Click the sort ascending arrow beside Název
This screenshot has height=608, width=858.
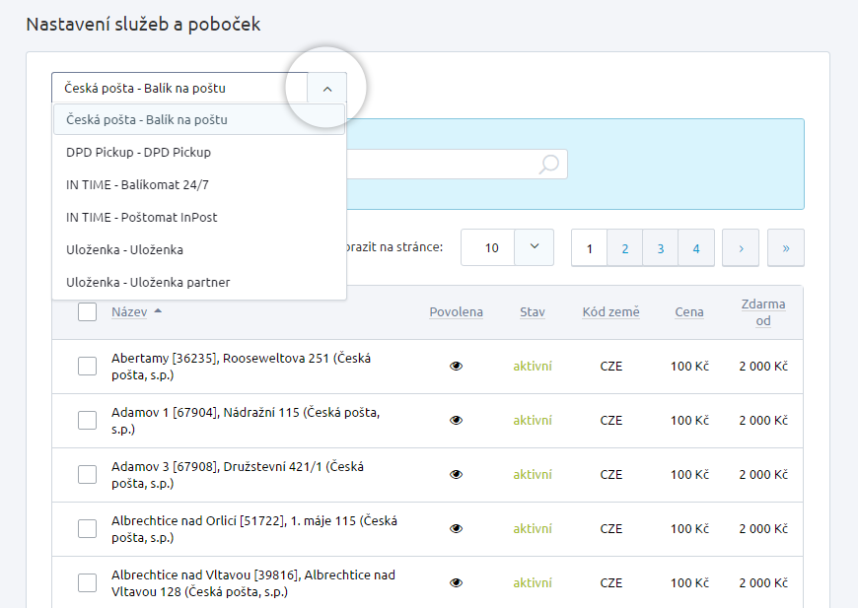(x=158, y=310)
